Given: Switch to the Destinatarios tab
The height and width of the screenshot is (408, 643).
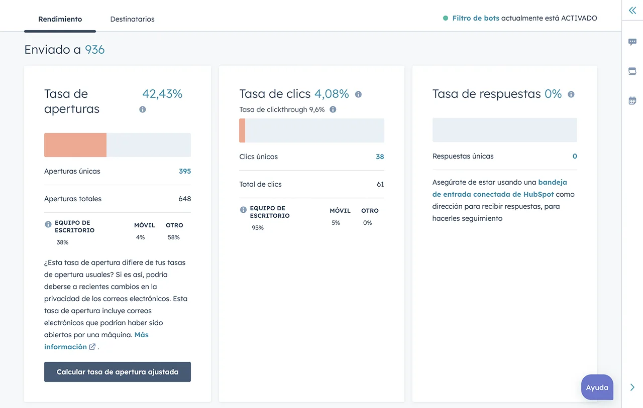Looking at the screenshot, I should pos(133,19).
